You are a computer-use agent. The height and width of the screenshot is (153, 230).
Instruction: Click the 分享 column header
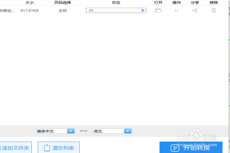tap(195, 3)
